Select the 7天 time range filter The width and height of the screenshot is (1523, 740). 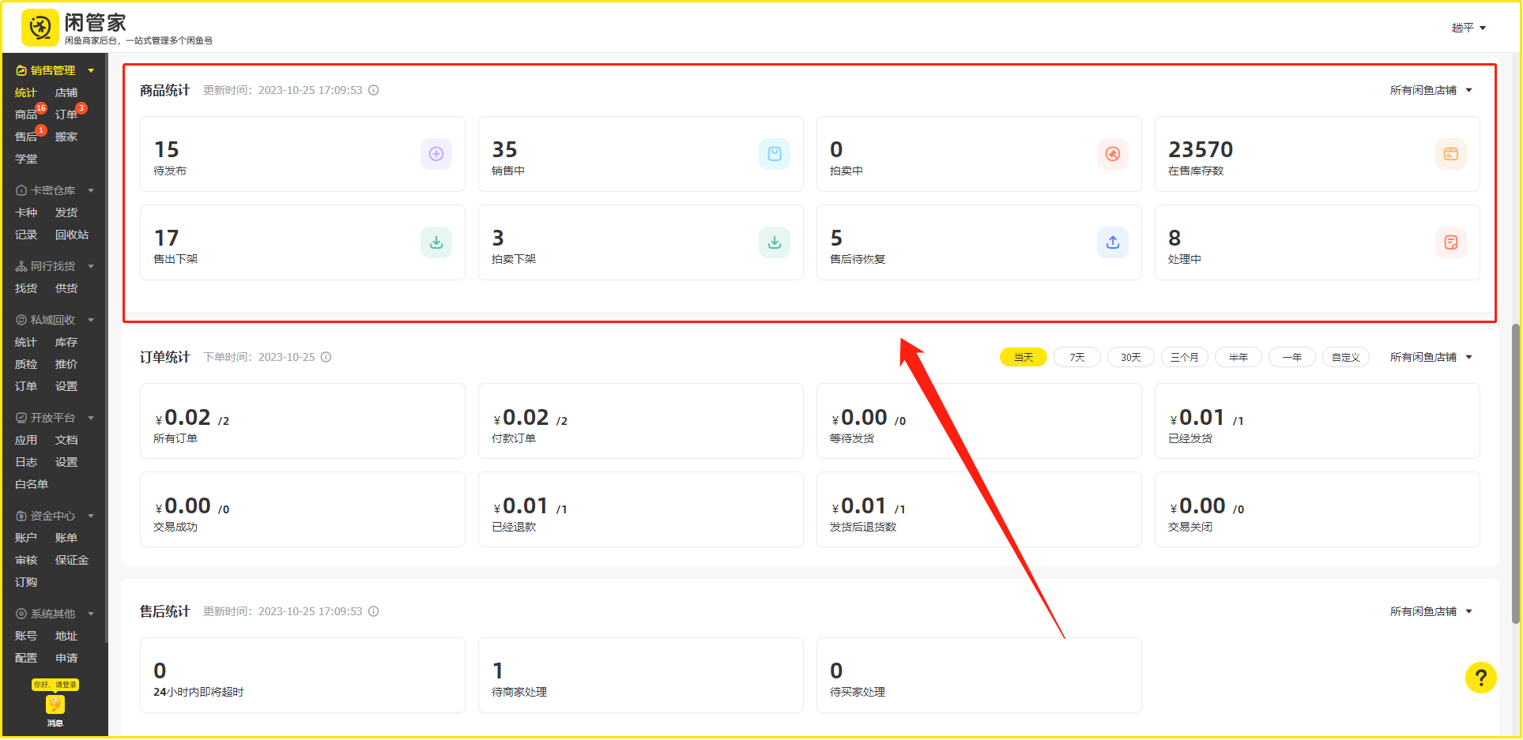1076,357
